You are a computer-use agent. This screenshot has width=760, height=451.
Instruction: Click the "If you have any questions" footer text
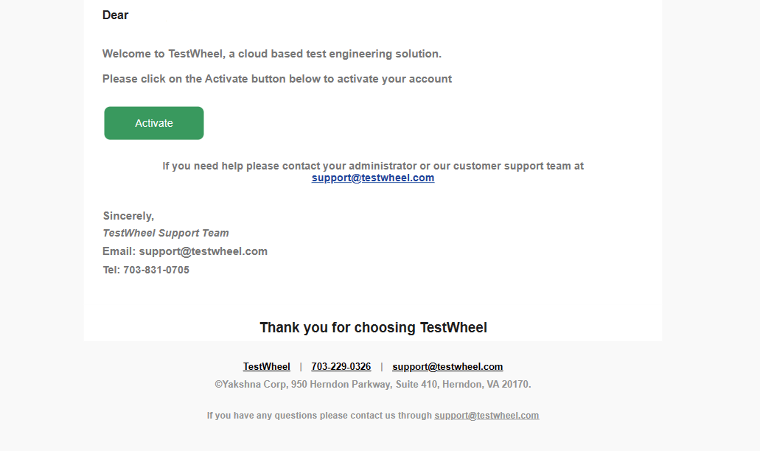tap(318, 415)
